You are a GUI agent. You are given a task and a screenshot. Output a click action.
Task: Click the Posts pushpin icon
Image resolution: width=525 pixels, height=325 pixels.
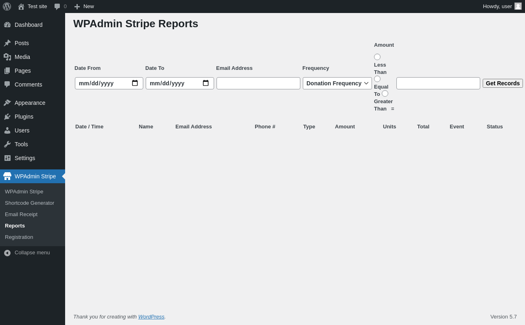coord(7,43)
